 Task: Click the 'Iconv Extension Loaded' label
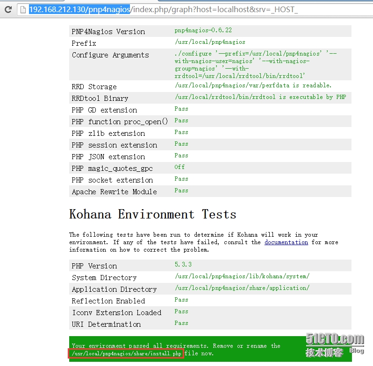(x=116, y=312)
